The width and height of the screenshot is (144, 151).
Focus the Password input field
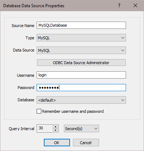coord(81,88)
